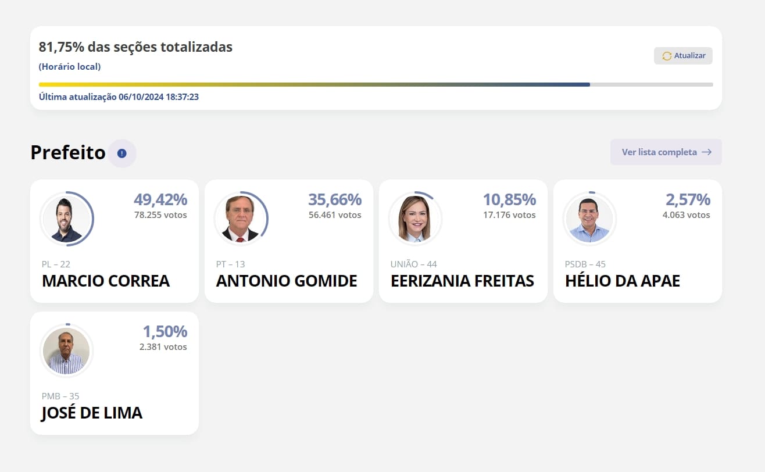Select the ANTONIO GOMIDE name
Viewport: 765px width, 472px height.
tap(287, 281)
